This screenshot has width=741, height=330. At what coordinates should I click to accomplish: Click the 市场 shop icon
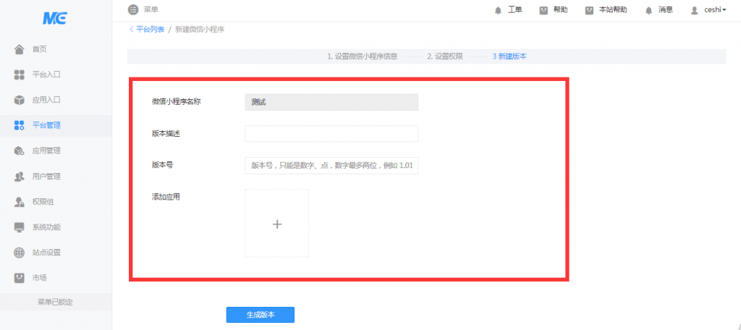click(20, 278)
